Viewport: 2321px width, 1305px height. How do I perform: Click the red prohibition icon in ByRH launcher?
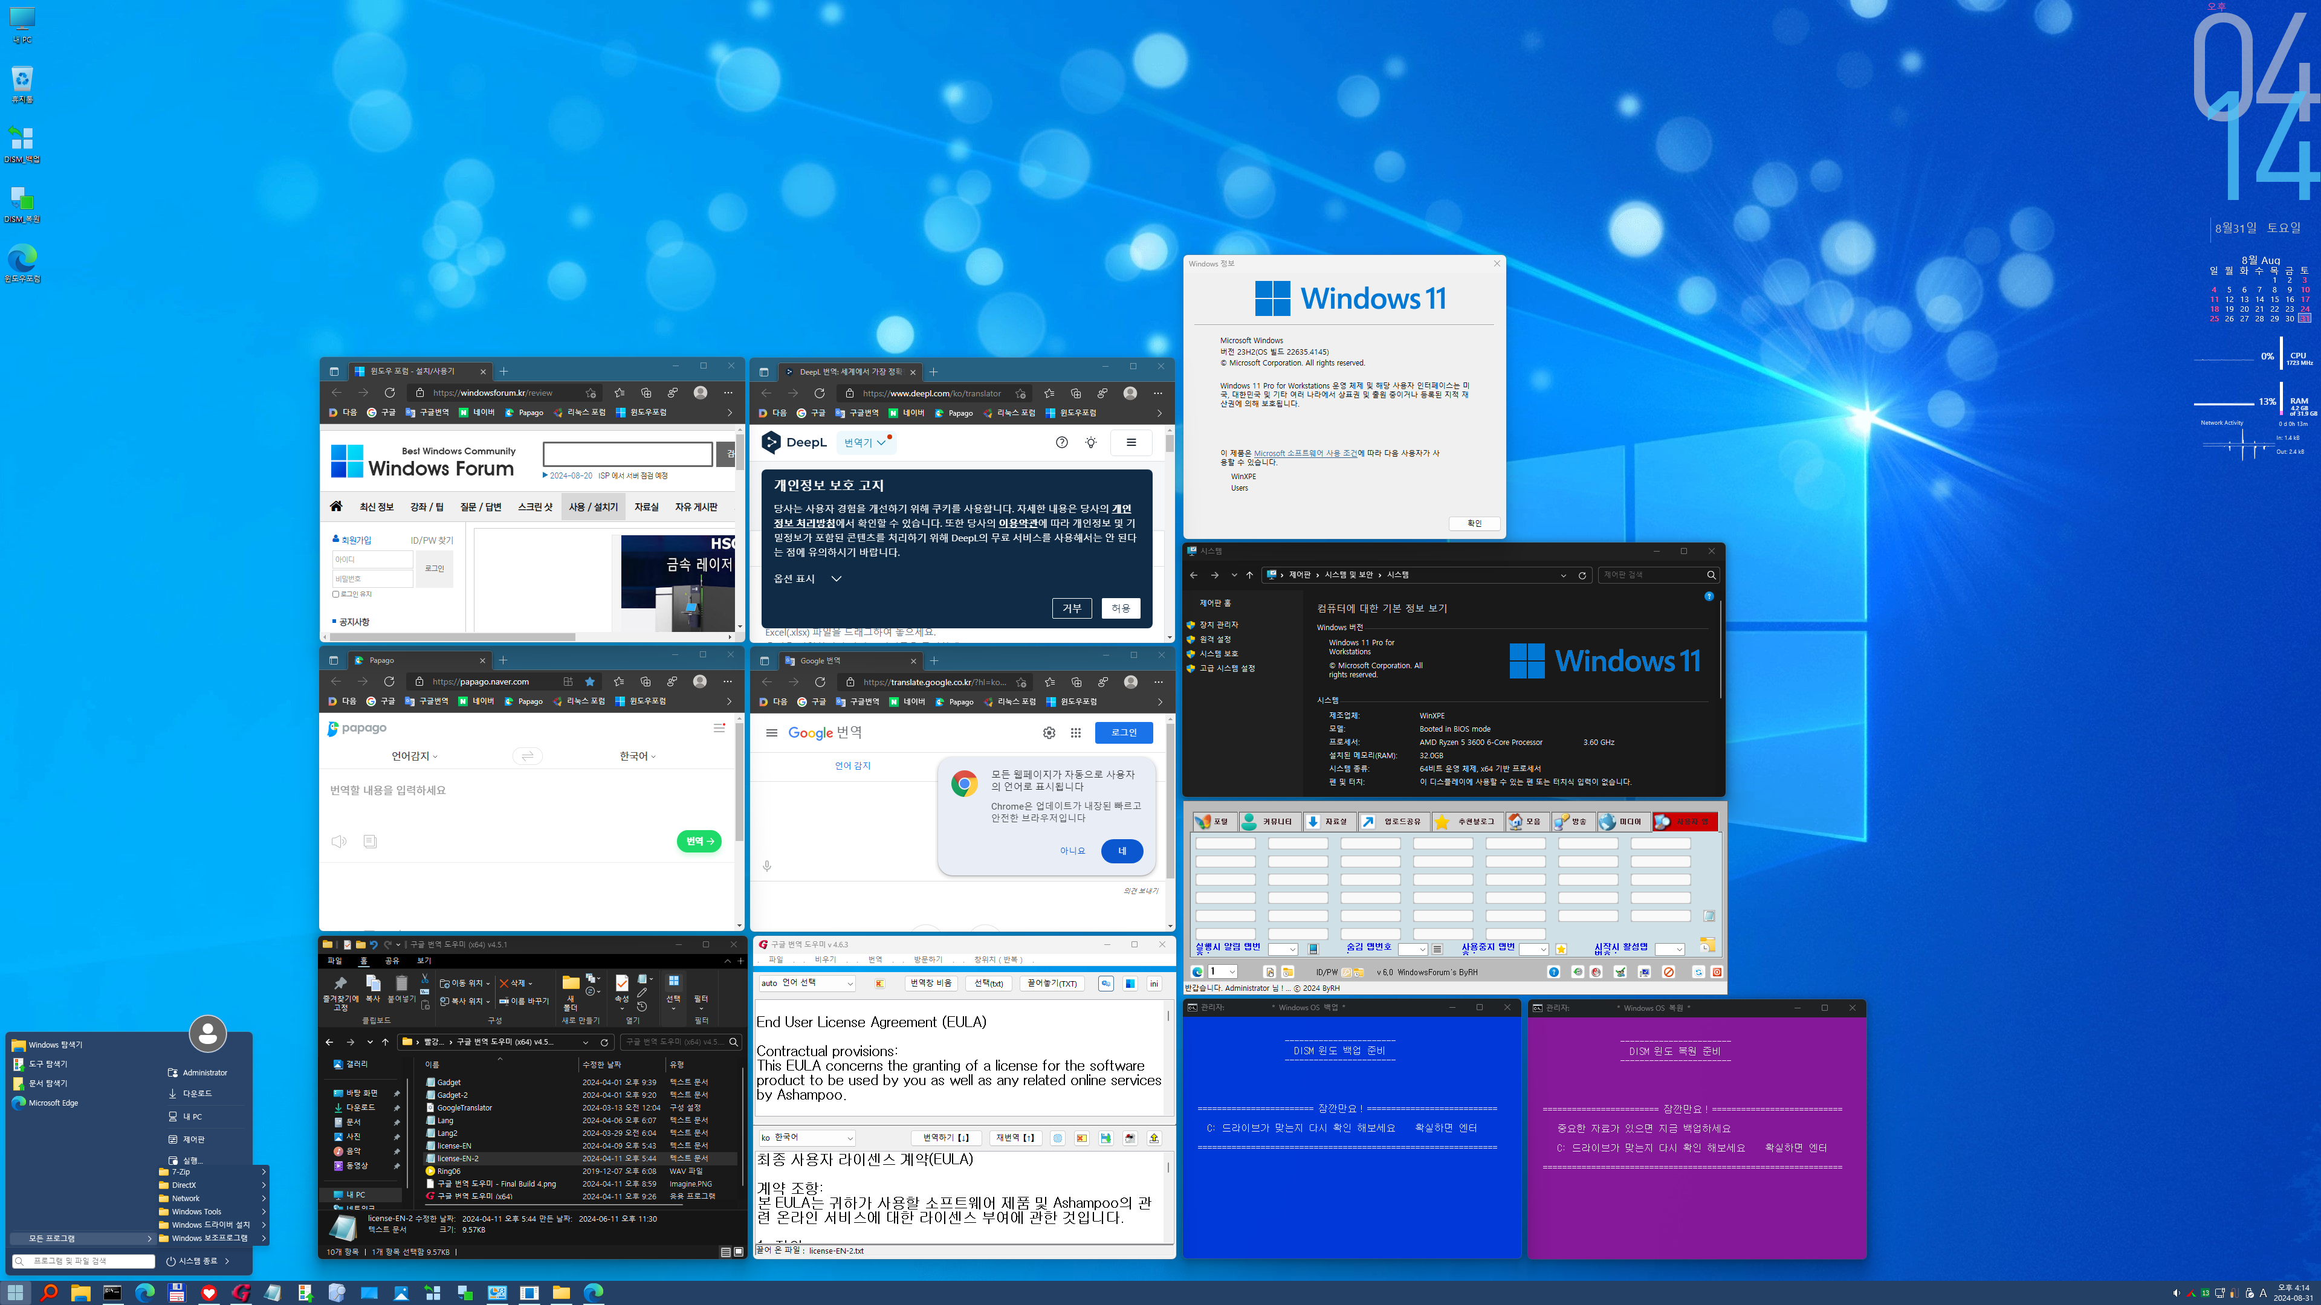click(x=1669, y=971)
